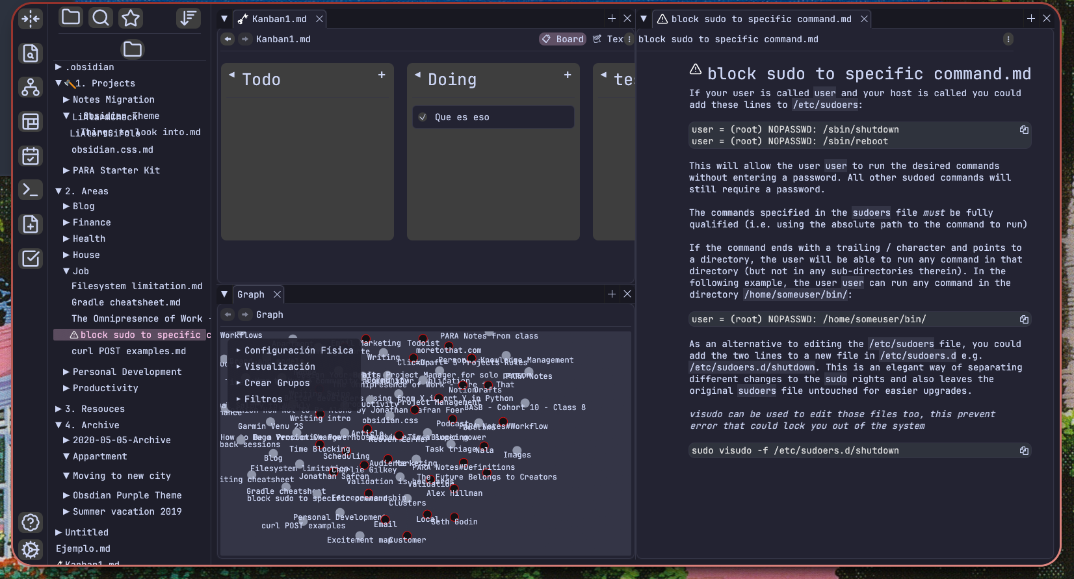The width and height of the screenshot is (1074, 579).
Task: Expand the Notes Migration folder
Action: tap(66, 99)
